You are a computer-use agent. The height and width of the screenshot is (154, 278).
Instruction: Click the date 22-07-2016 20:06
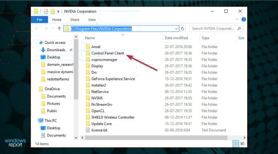pyautogui.click(x=178, y=47)
